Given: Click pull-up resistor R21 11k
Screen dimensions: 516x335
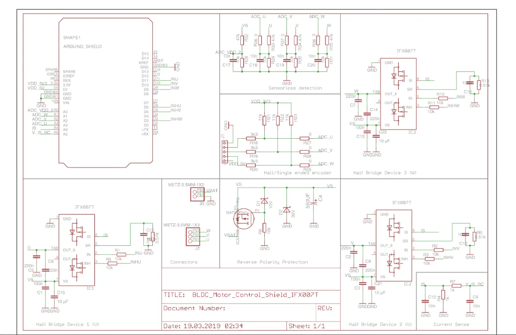Looking at the screenshot, I should click(264, 121).
